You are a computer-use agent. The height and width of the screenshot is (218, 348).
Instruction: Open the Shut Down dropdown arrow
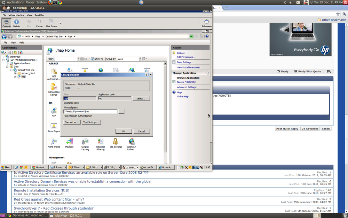click(60, 23)
